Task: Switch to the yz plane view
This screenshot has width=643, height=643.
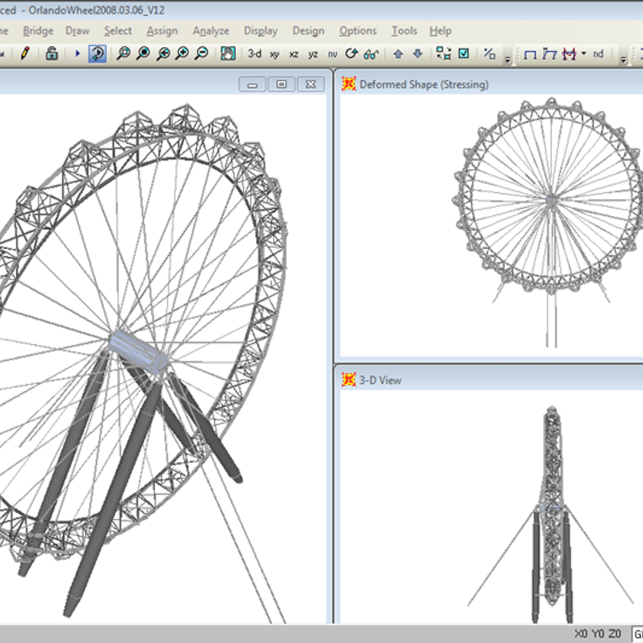Action: [313, 54]
